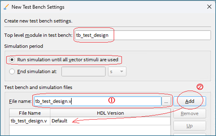Select the tb_test_design.v row in file list
The height and width of the screenshot is (136, 216).
[x=29, y=121]
